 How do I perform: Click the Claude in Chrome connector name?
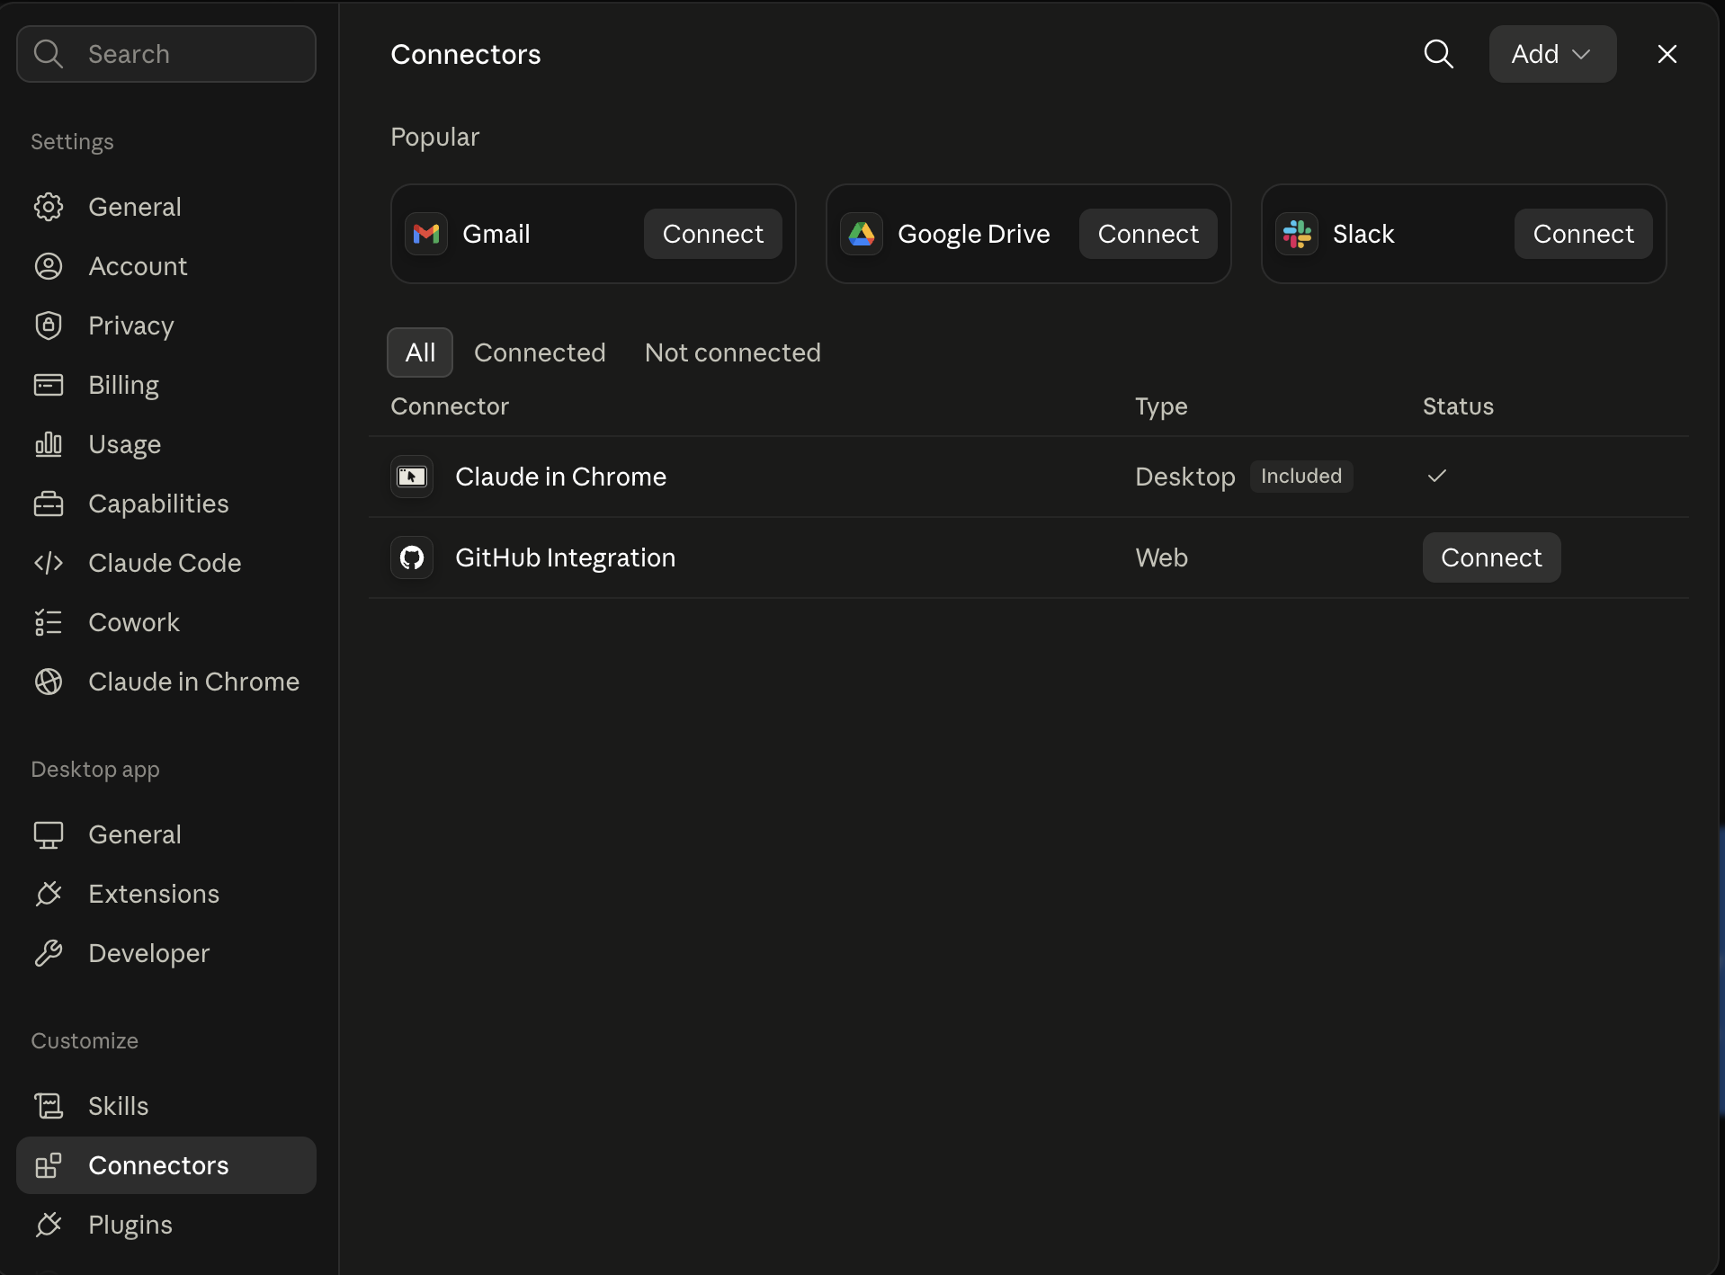click(x=560, y=477)
